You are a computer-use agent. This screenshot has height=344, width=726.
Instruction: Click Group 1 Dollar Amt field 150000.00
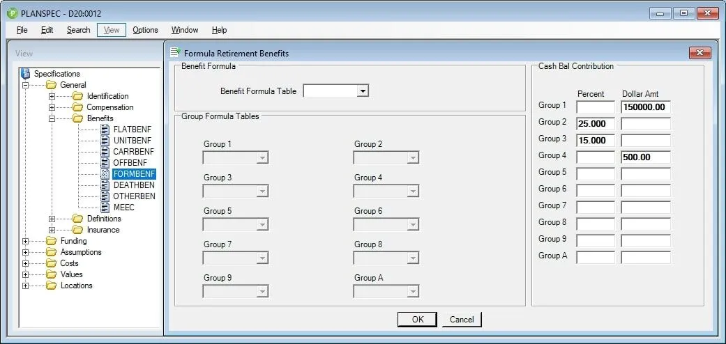[645, 107]
